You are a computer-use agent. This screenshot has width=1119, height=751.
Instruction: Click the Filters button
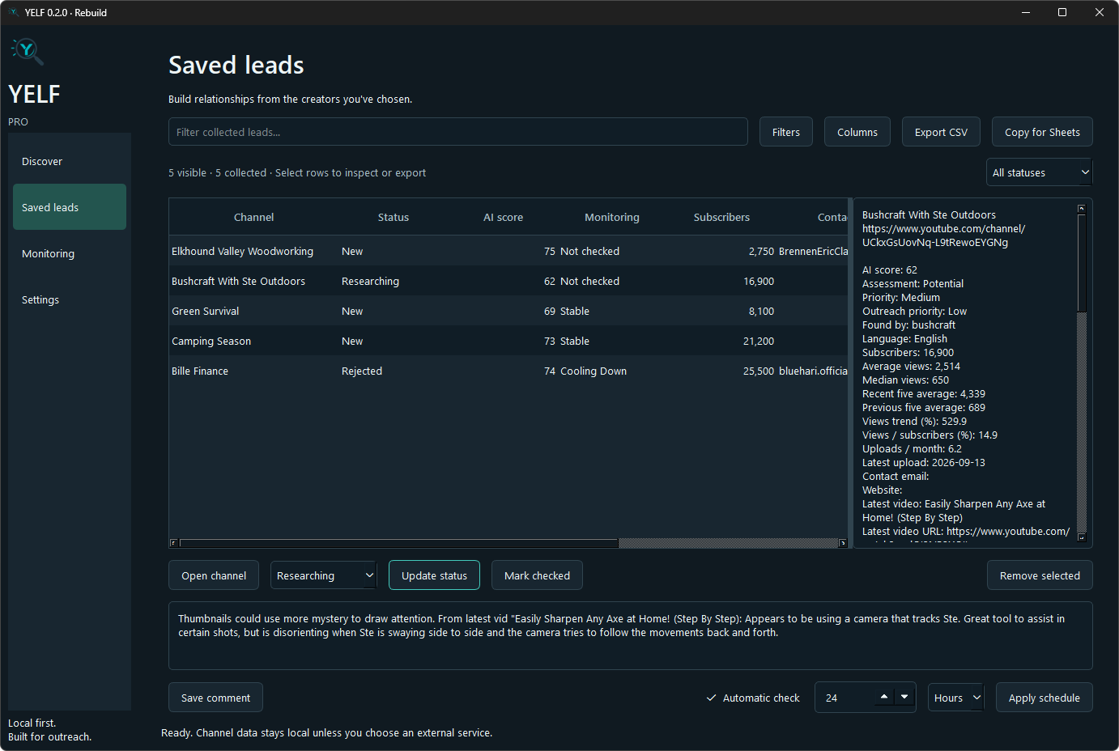[x=785, y=132]
